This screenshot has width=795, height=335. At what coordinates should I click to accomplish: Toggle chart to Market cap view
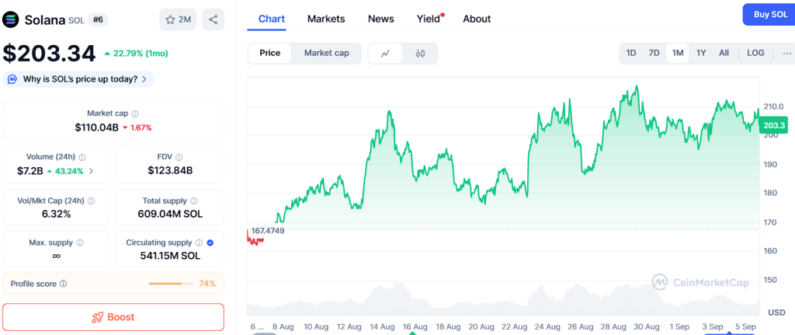[326, 53]
